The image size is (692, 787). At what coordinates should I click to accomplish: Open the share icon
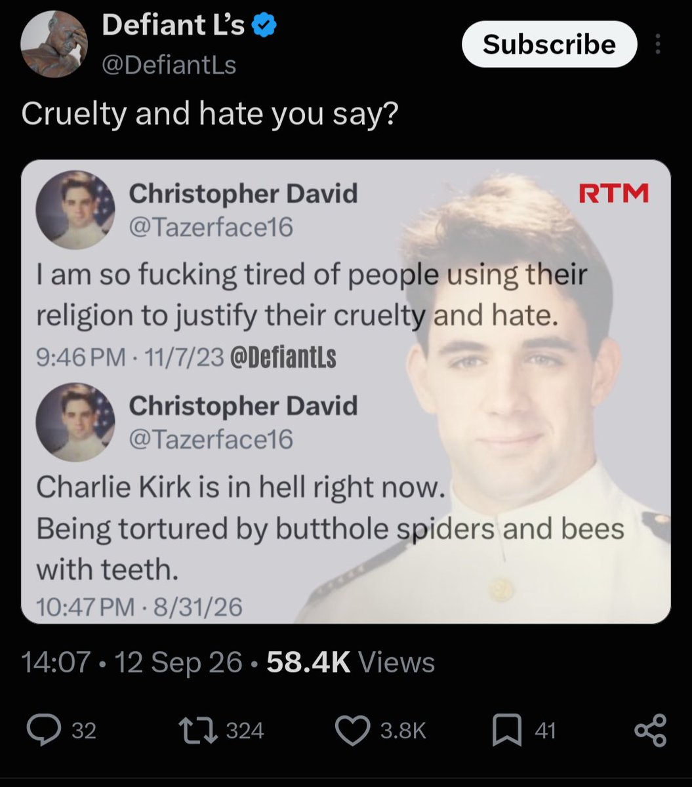click(651, 730)
